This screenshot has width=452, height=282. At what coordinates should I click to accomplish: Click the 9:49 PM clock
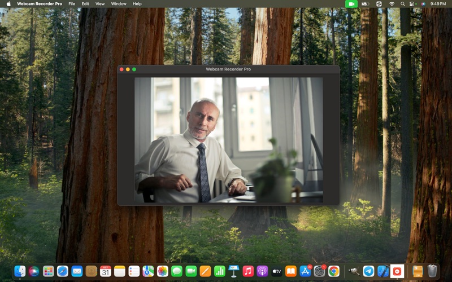(x=438, y=4)
